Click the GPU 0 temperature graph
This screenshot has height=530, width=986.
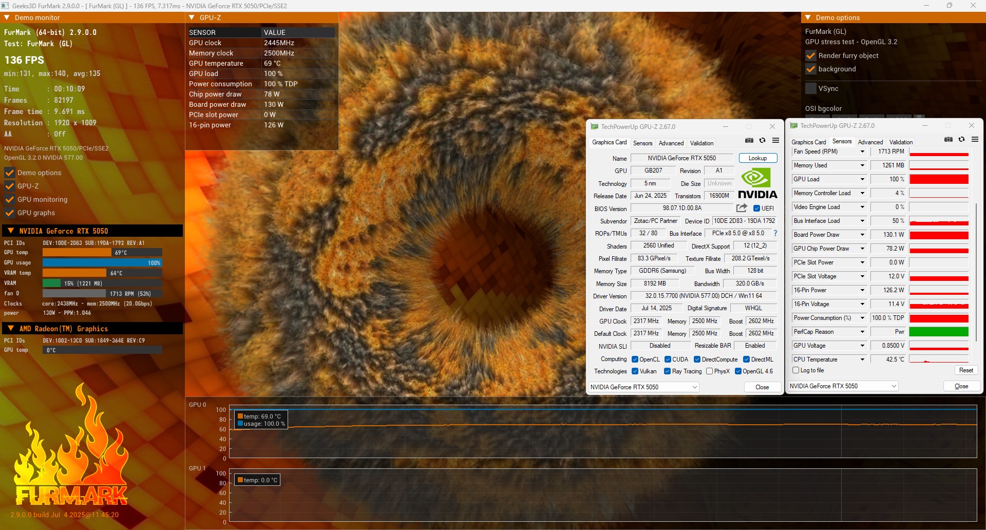603,432
